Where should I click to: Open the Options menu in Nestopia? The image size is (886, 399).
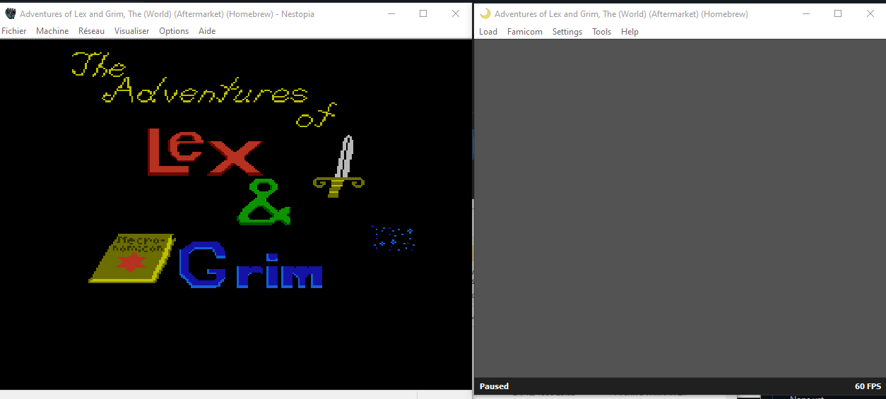pyautogui.click(x=174, y=31)
